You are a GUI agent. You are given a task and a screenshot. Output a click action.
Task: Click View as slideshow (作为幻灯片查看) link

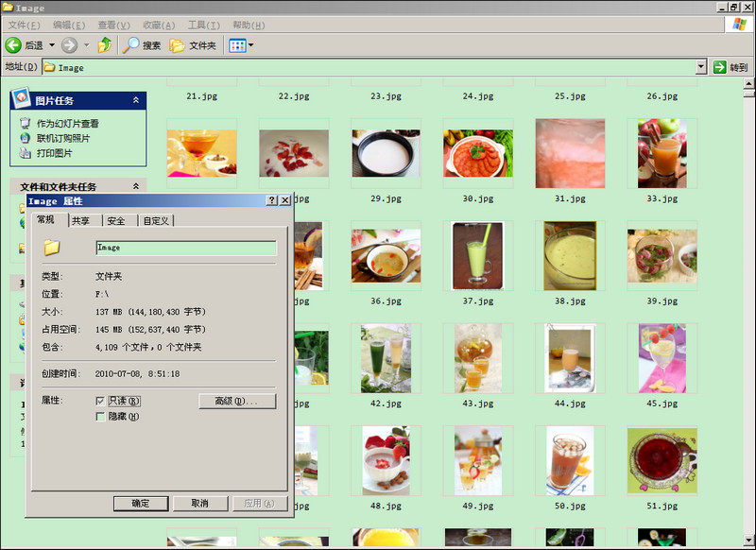(67, 124)
